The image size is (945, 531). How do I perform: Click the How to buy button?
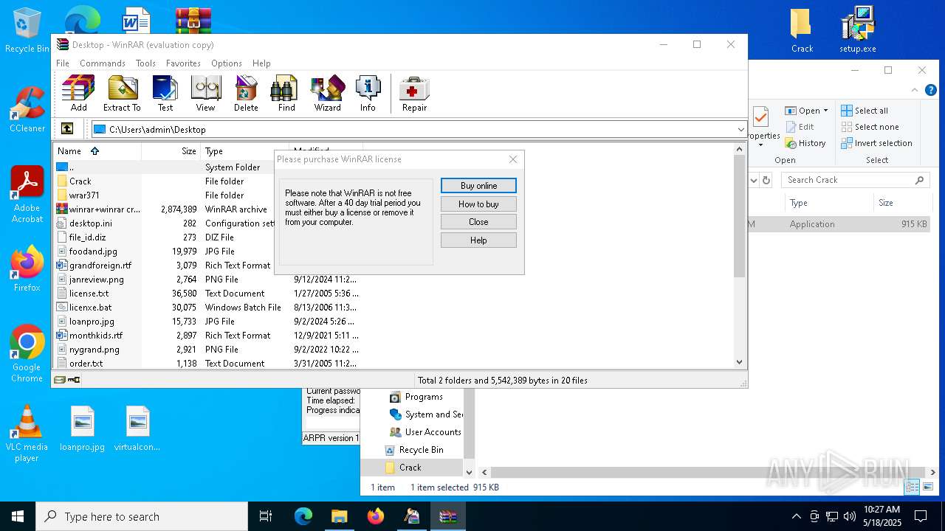pos(478,204)
